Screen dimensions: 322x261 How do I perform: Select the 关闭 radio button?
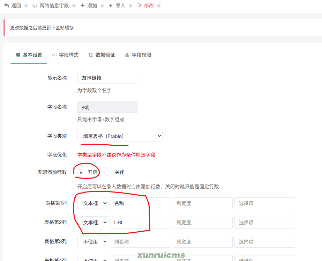[x=107, y=172]
